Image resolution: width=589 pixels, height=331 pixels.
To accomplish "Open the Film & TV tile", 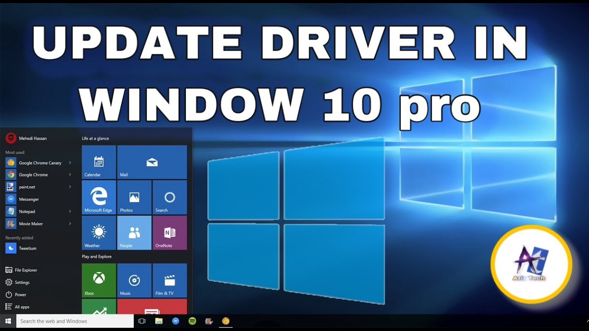I will (x=170, y=280).
